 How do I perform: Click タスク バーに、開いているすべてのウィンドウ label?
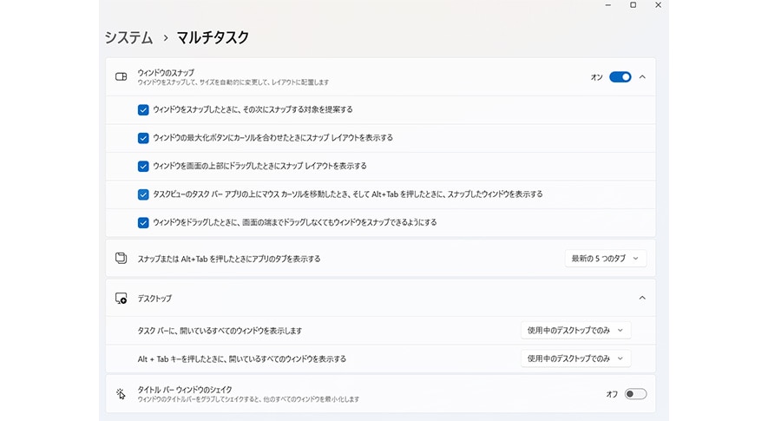pyautogui.click(x=220, y=331)
